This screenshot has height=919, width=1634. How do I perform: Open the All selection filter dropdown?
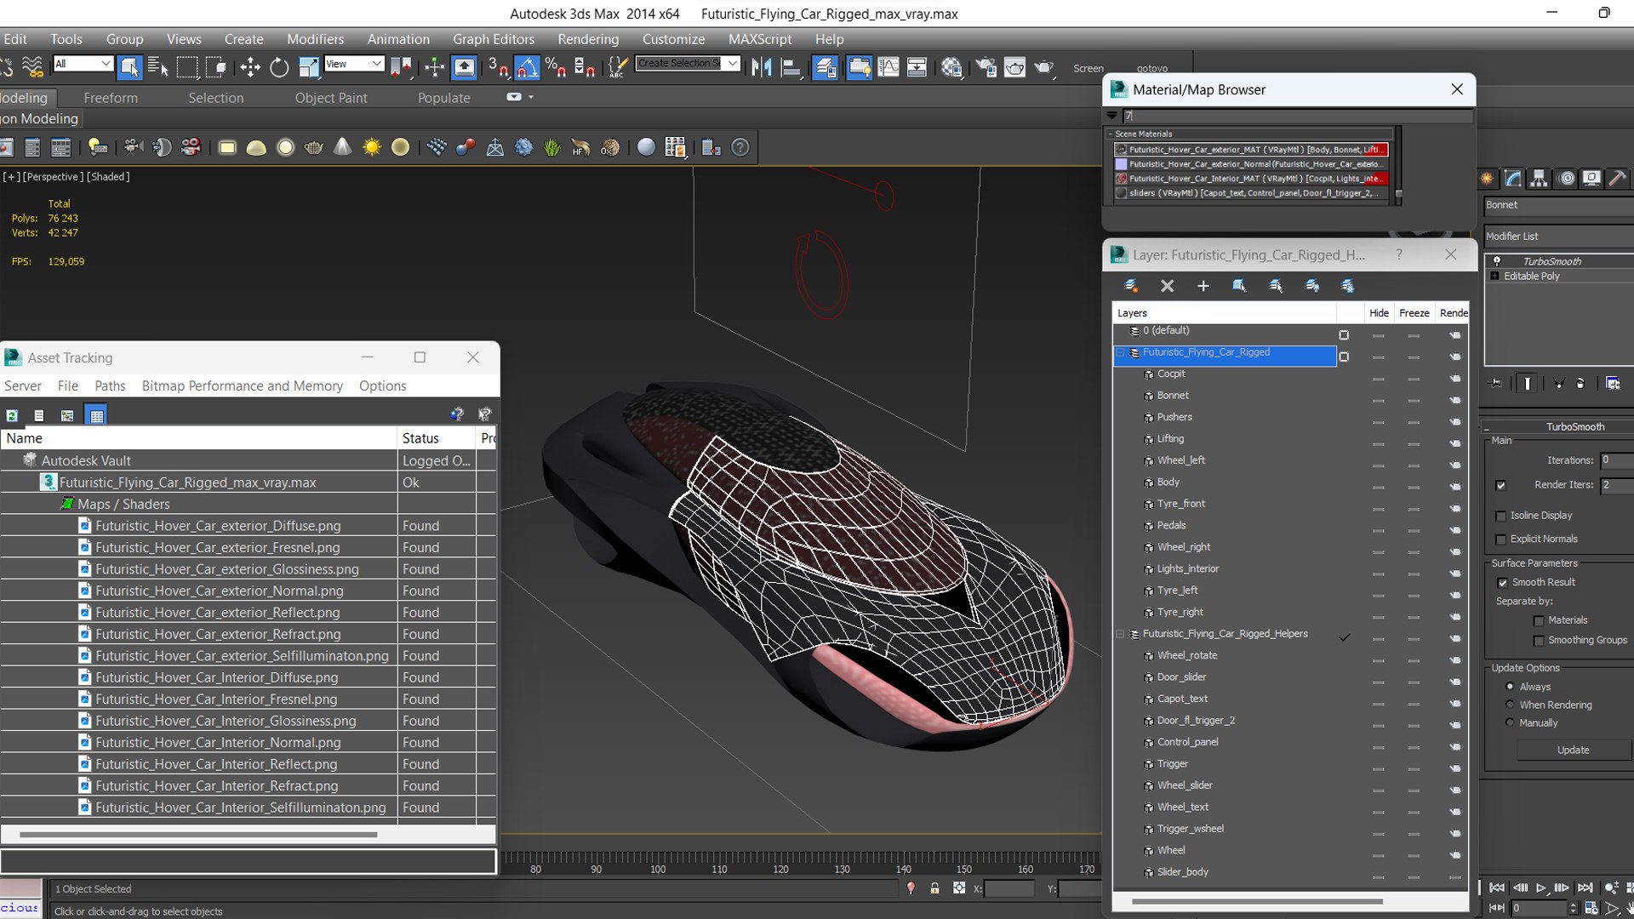click(83, 64)
